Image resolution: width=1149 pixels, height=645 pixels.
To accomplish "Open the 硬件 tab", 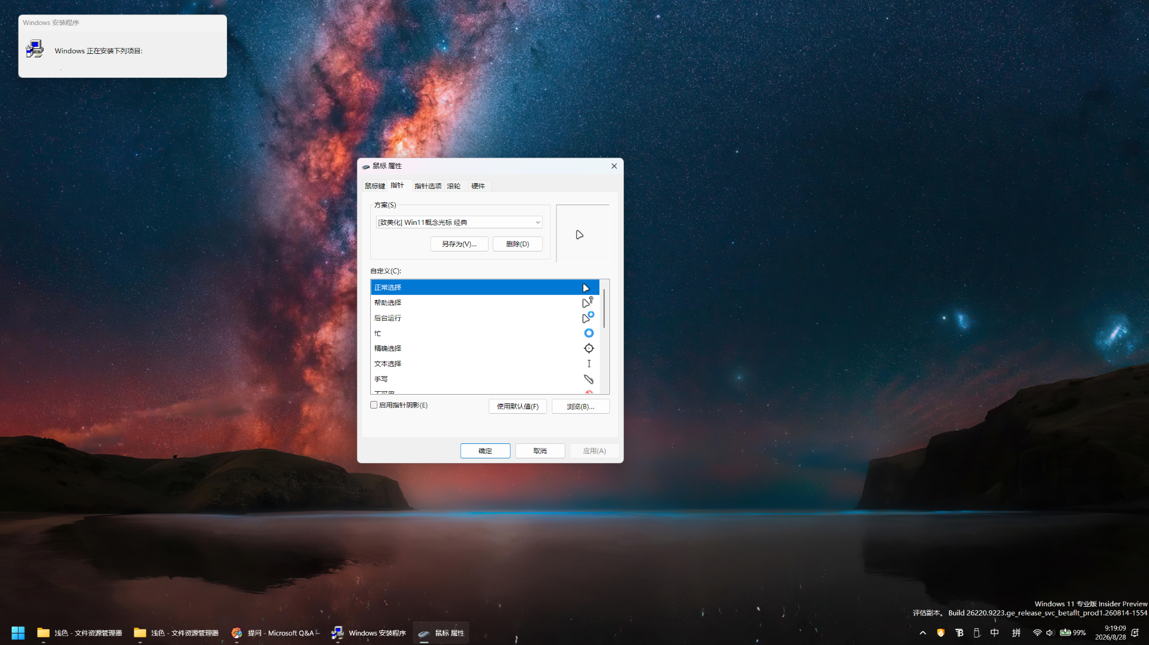I will tap(478, 186).
